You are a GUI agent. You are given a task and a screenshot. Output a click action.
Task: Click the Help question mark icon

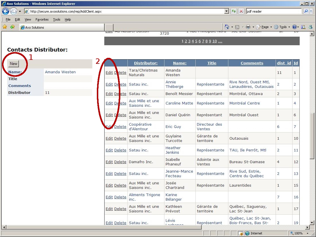pos(295,27)
